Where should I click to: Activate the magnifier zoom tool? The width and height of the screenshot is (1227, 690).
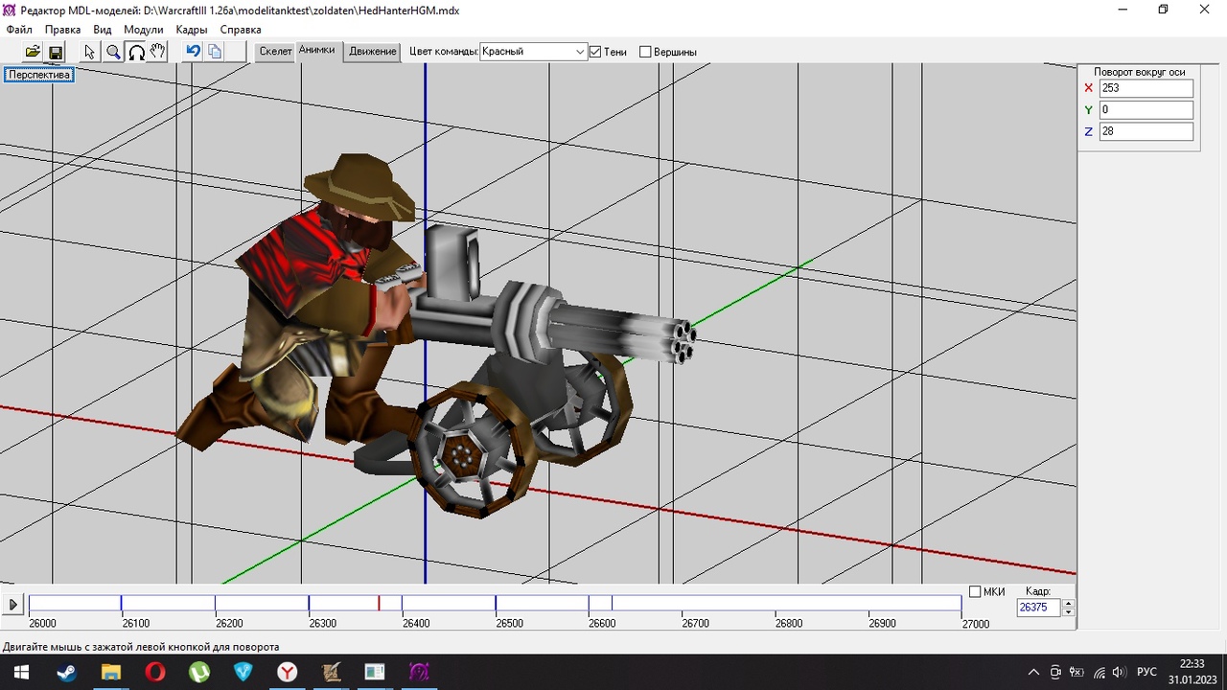point(113,52)
